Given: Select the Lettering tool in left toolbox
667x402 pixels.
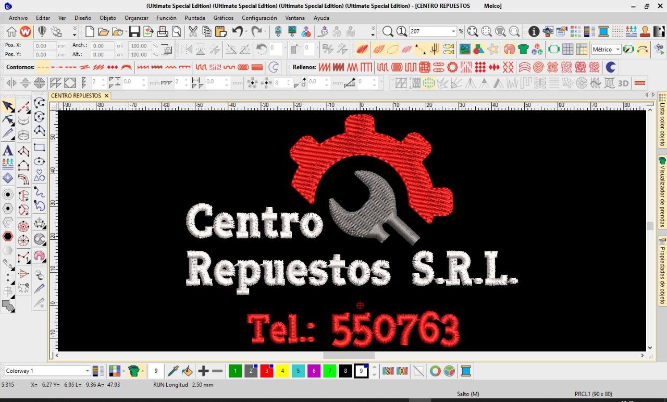Looking at the screenshot, I should pos(8,151).
